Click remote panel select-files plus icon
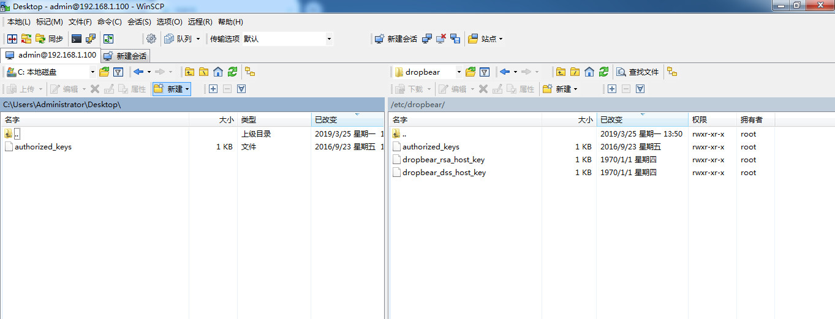Screen dimensions: 835x319 (x=611, y=89)
